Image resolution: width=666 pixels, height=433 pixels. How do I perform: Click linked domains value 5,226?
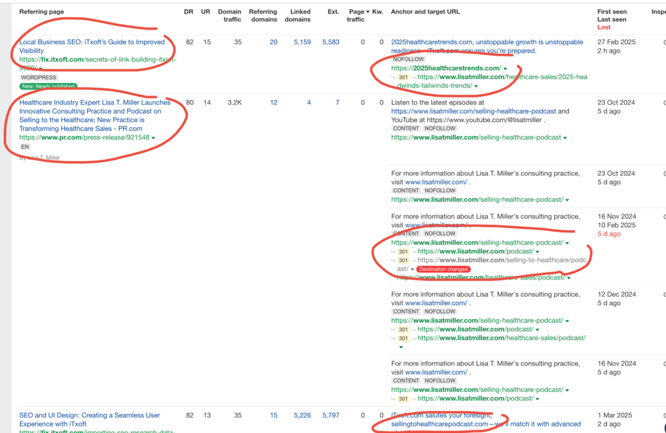[x=302, y=415]
